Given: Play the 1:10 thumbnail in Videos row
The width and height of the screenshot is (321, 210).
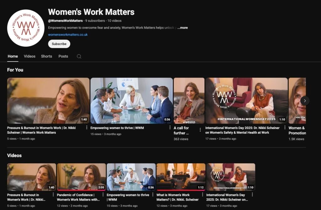Looking at the screenshot, I should (231, 177).
